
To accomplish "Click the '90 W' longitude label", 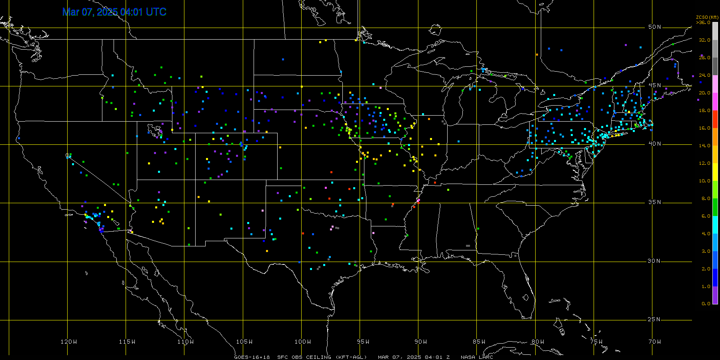I will (x=421, y=342).
